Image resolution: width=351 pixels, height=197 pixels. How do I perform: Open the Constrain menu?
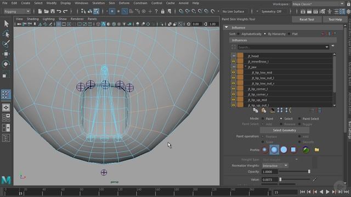tap(140, 3)
